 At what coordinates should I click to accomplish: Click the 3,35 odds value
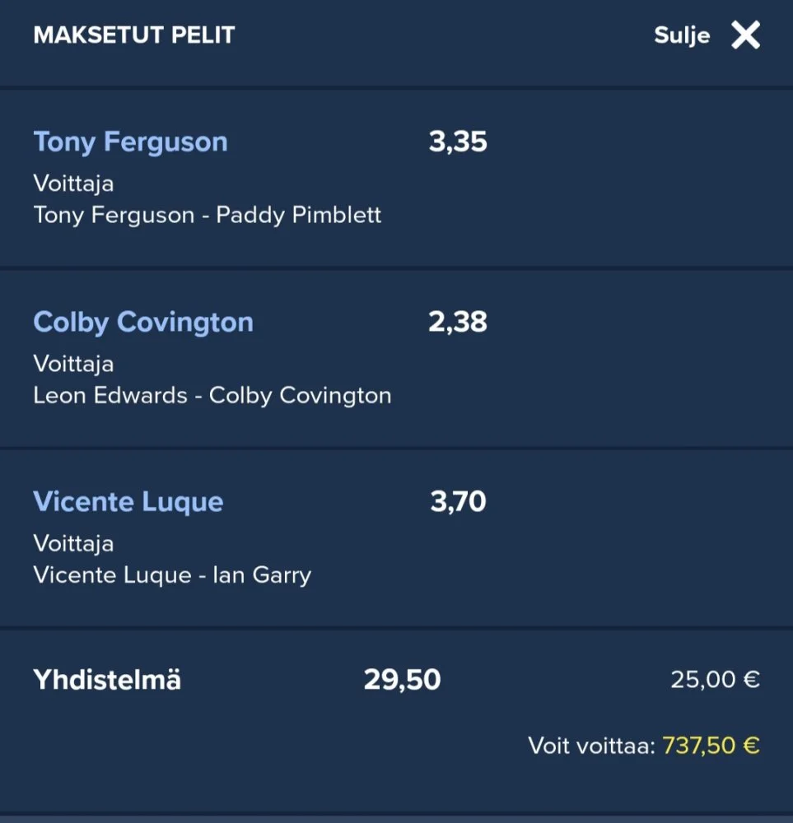pyautogui.click(x=458, y=142)
